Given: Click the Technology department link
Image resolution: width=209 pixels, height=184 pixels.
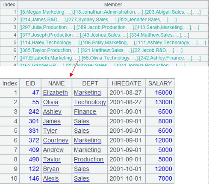Looking at the screenshot, I should click(90, 102).
